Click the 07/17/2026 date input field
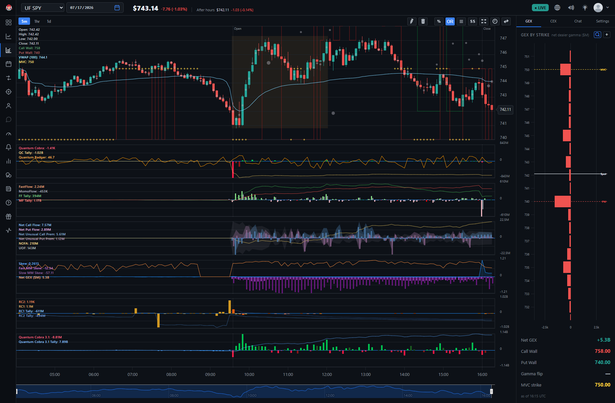 (95, 8)
